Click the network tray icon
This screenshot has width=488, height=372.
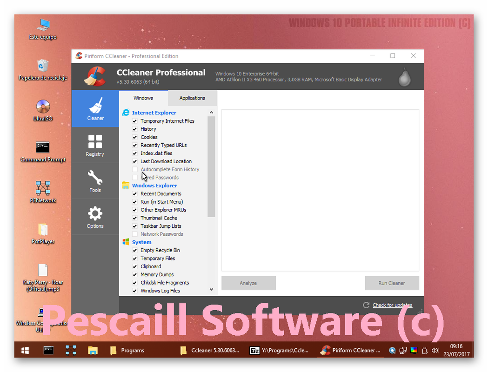[x=403, y=351]
